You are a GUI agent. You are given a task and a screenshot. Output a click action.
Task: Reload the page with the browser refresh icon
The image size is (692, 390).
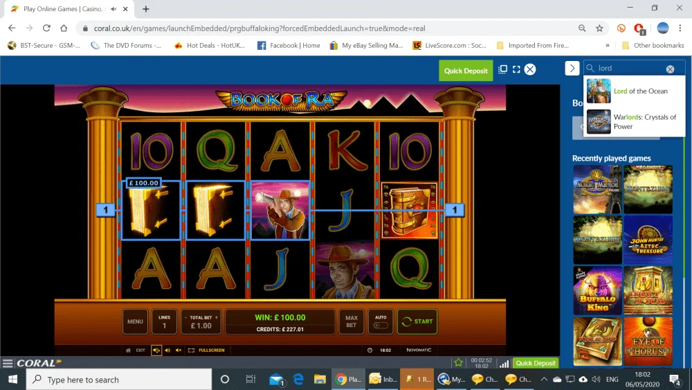pyautogui.click(x=46, y=28)
